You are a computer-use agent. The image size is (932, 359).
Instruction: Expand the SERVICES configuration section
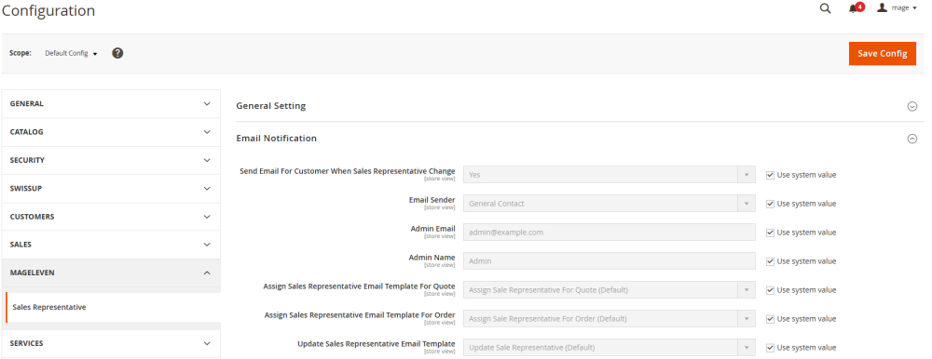111,343
